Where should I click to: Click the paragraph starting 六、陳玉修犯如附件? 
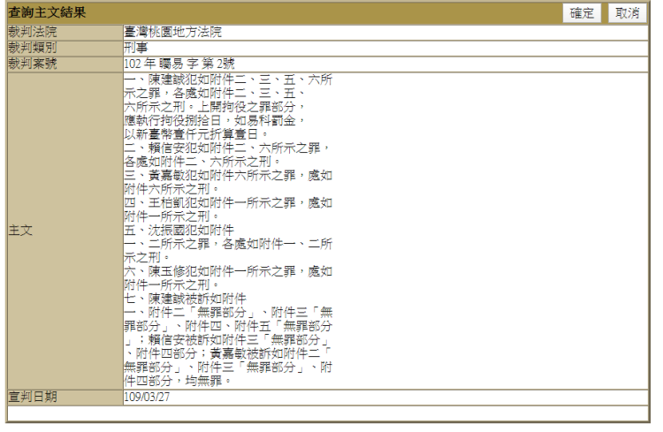[x=228, y=279]
